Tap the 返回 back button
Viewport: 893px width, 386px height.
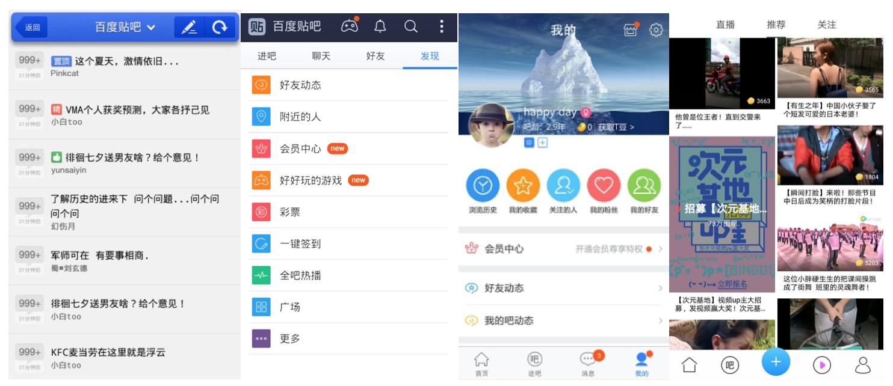[31, 27]
